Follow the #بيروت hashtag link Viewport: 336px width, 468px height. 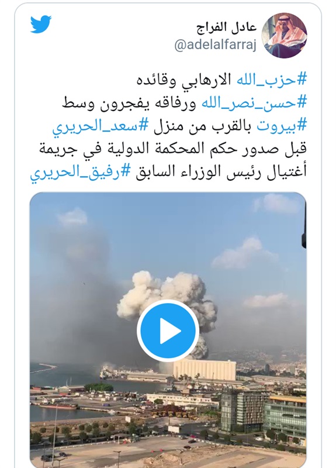pyautogui.click(x=282, y=126)
